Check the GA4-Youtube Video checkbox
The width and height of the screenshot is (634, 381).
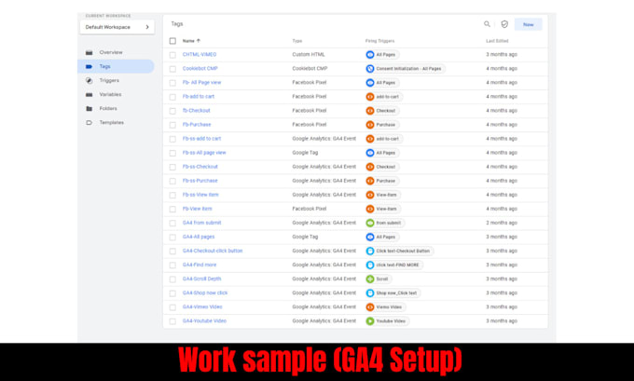[x=172, y=321]
